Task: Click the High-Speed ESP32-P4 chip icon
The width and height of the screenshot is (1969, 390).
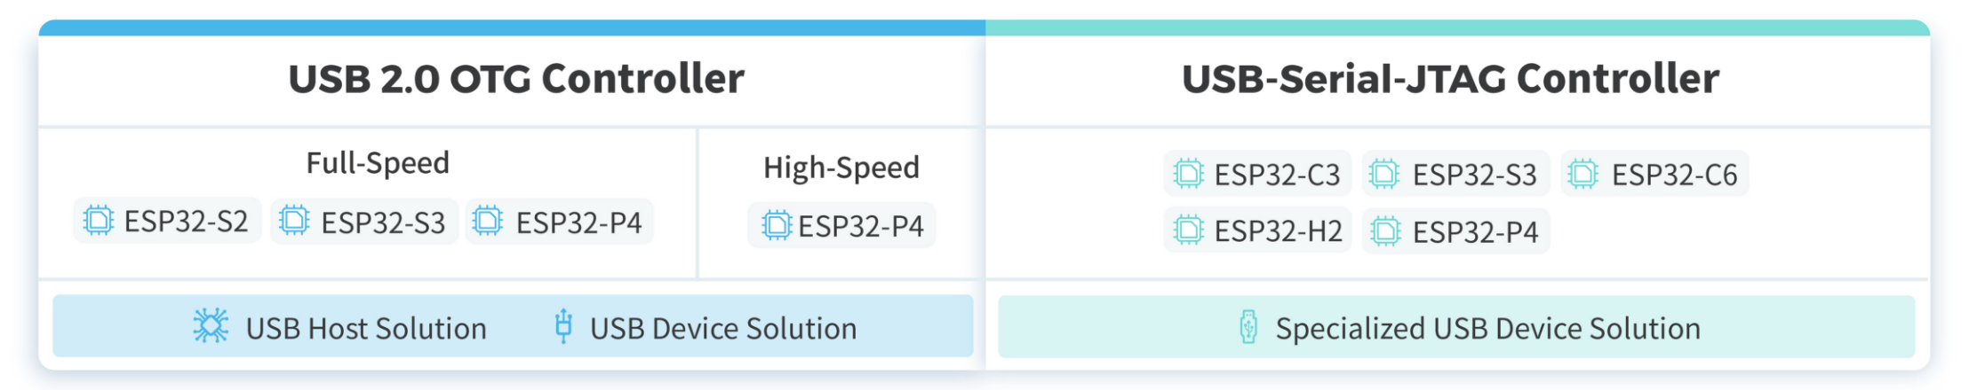Action: 776,225
